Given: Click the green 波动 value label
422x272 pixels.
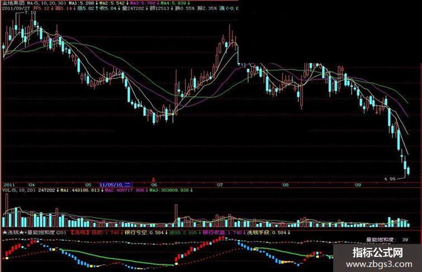Looking at the screenshot, I should pos(183,232).
